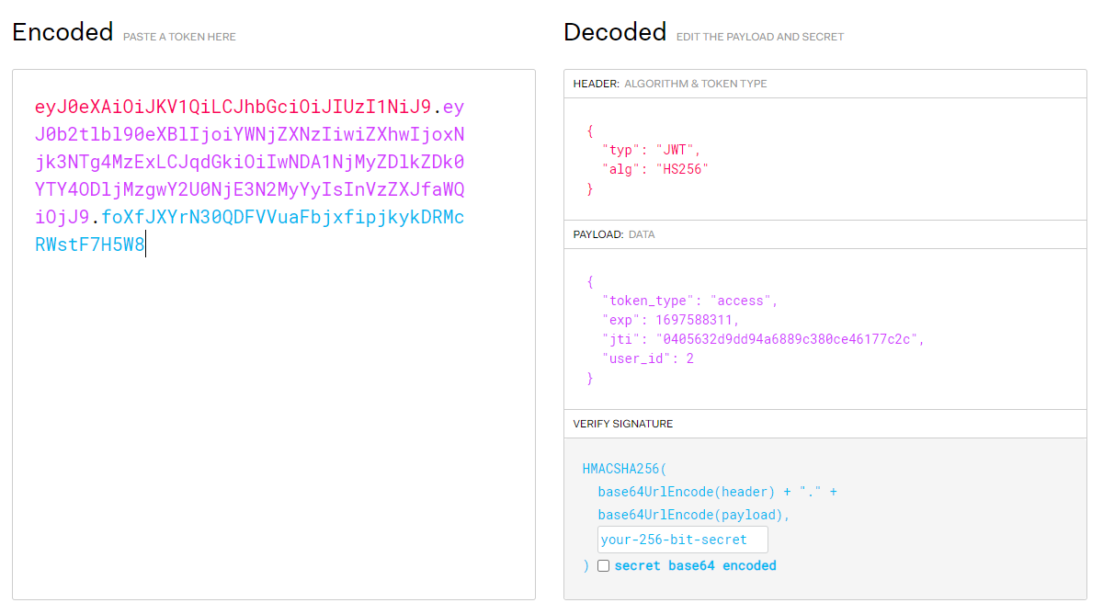The image size is (1103, 614).
Task: Click the "alg": "HS256" header line
Action: [655, 169]
